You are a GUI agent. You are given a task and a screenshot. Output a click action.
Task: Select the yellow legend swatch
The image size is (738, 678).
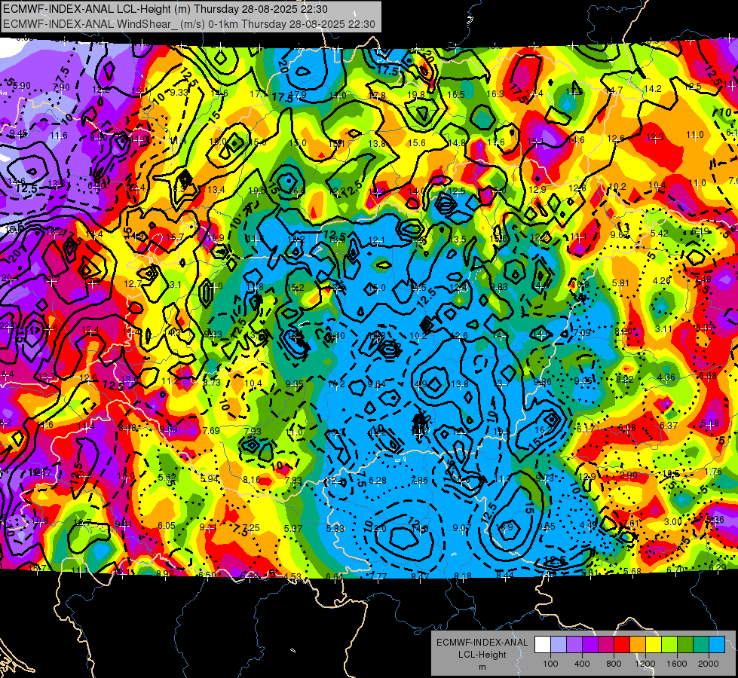click(654, 645)
